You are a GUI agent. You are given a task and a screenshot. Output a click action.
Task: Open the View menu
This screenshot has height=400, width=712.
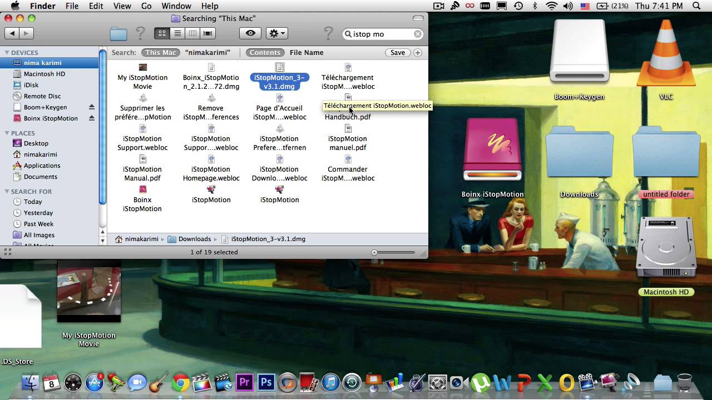click(122, 6)
